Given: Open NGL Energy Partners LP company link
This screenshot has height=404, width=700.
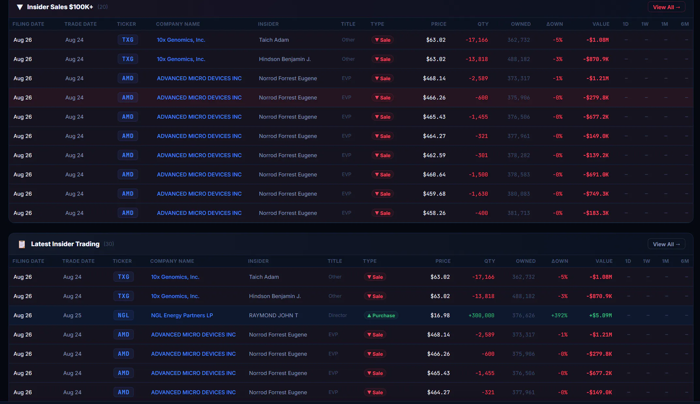Looking at the screenshot, I should coord(182,315).
